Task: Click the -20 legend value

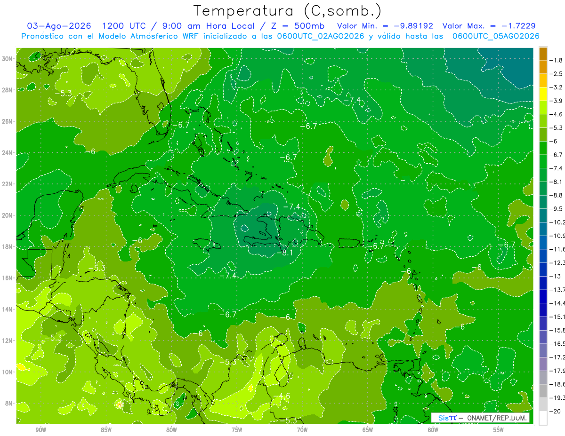Action: [555, 412]
